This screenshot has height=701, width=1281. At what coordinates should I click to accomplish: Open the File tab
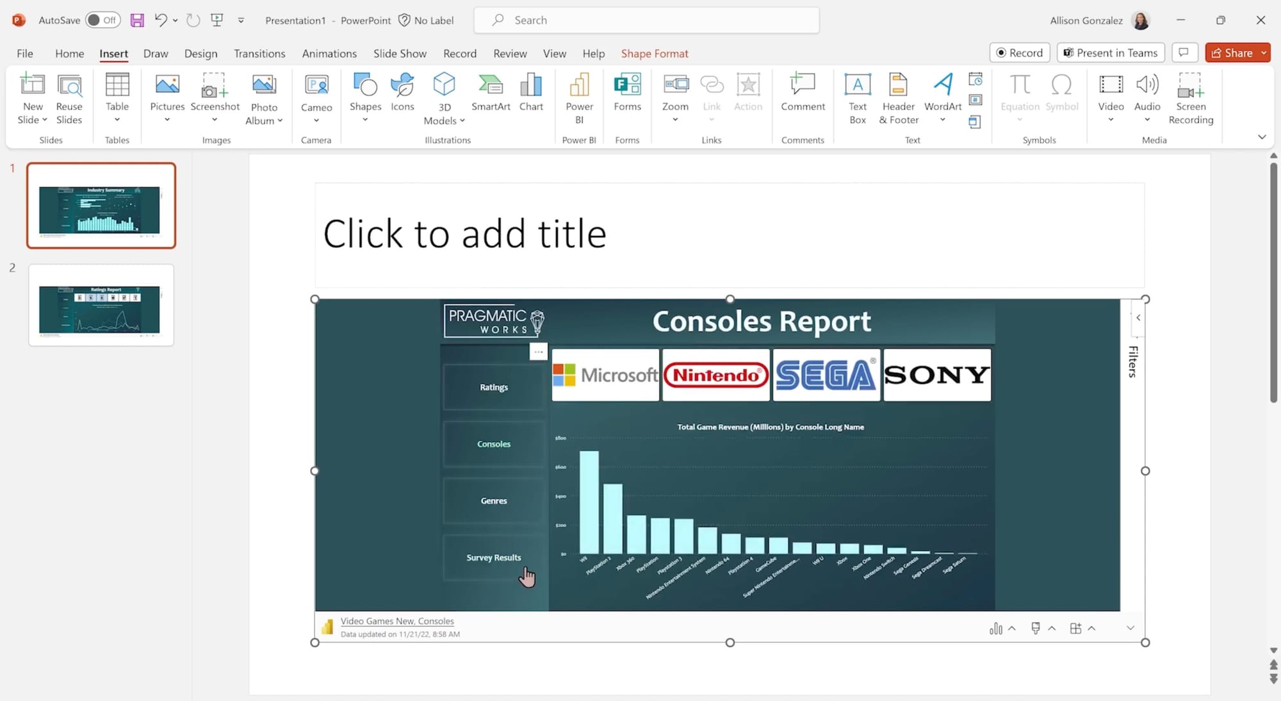[x=25, y=53]
